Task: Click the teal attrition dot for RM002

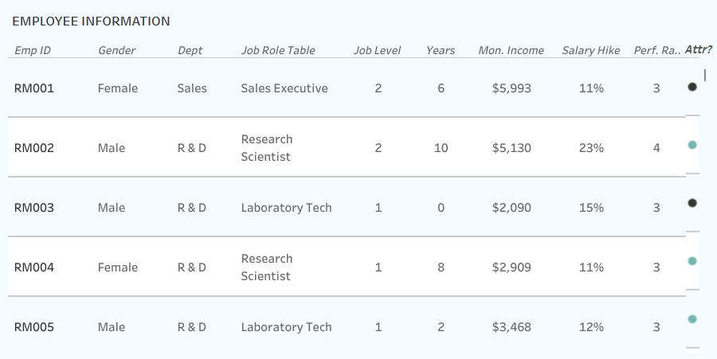Action: click(x=692, y=145)
